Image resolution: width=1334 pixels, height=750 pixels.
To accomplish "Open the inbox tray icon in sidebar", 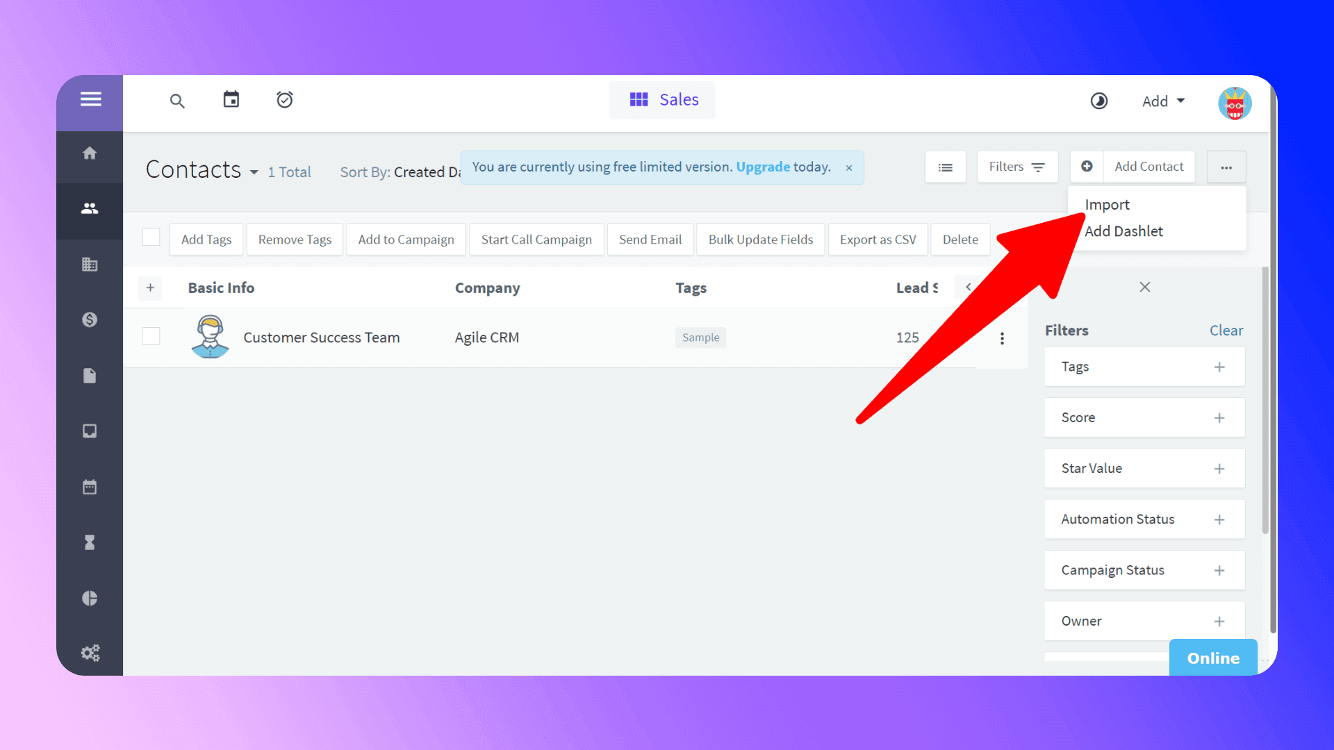I will [x=90, y=431].
